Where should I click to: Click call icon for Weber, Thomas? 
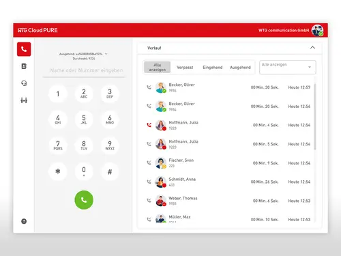tap(149, 201)
